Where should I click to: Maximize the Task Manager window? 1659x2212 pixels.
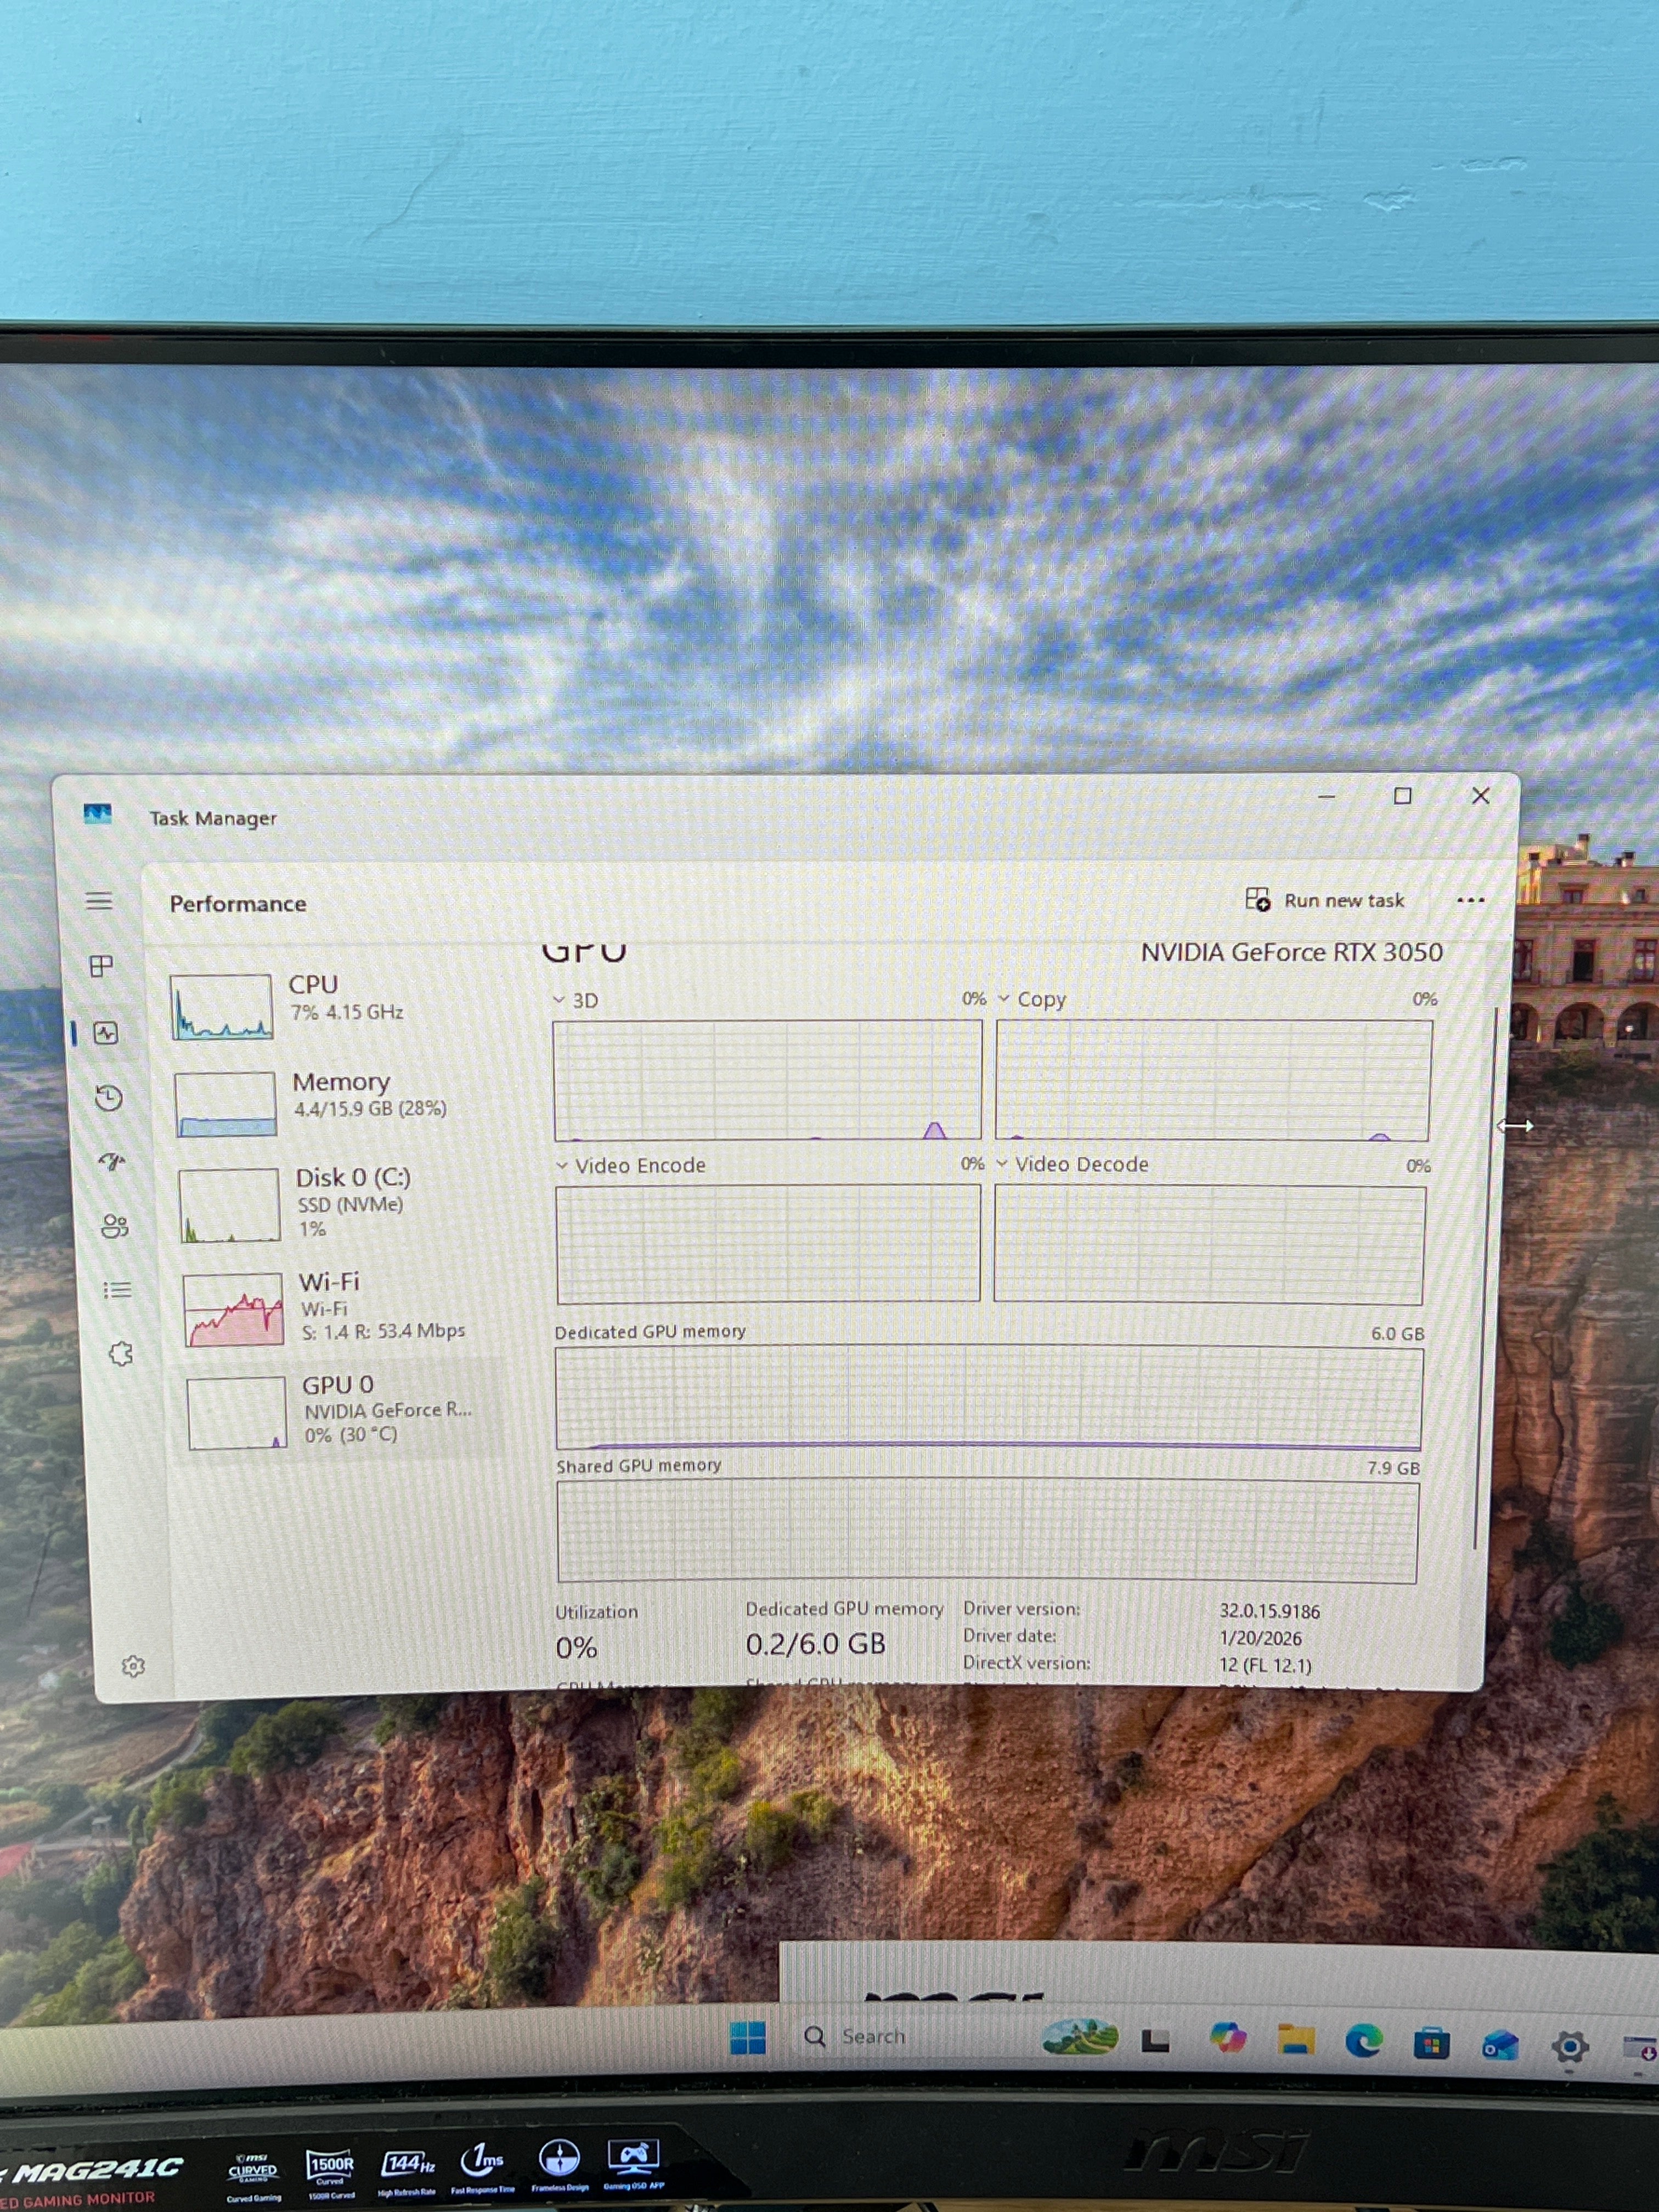coord(1403,796)
